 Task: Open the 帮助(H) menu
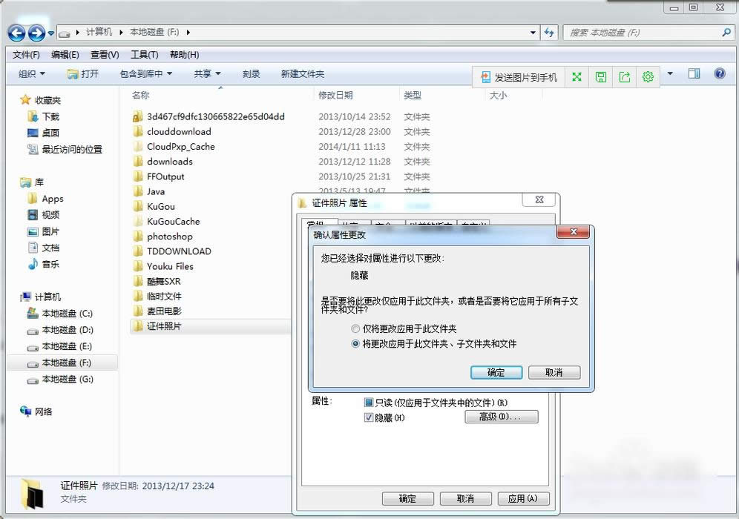point(184,55)
